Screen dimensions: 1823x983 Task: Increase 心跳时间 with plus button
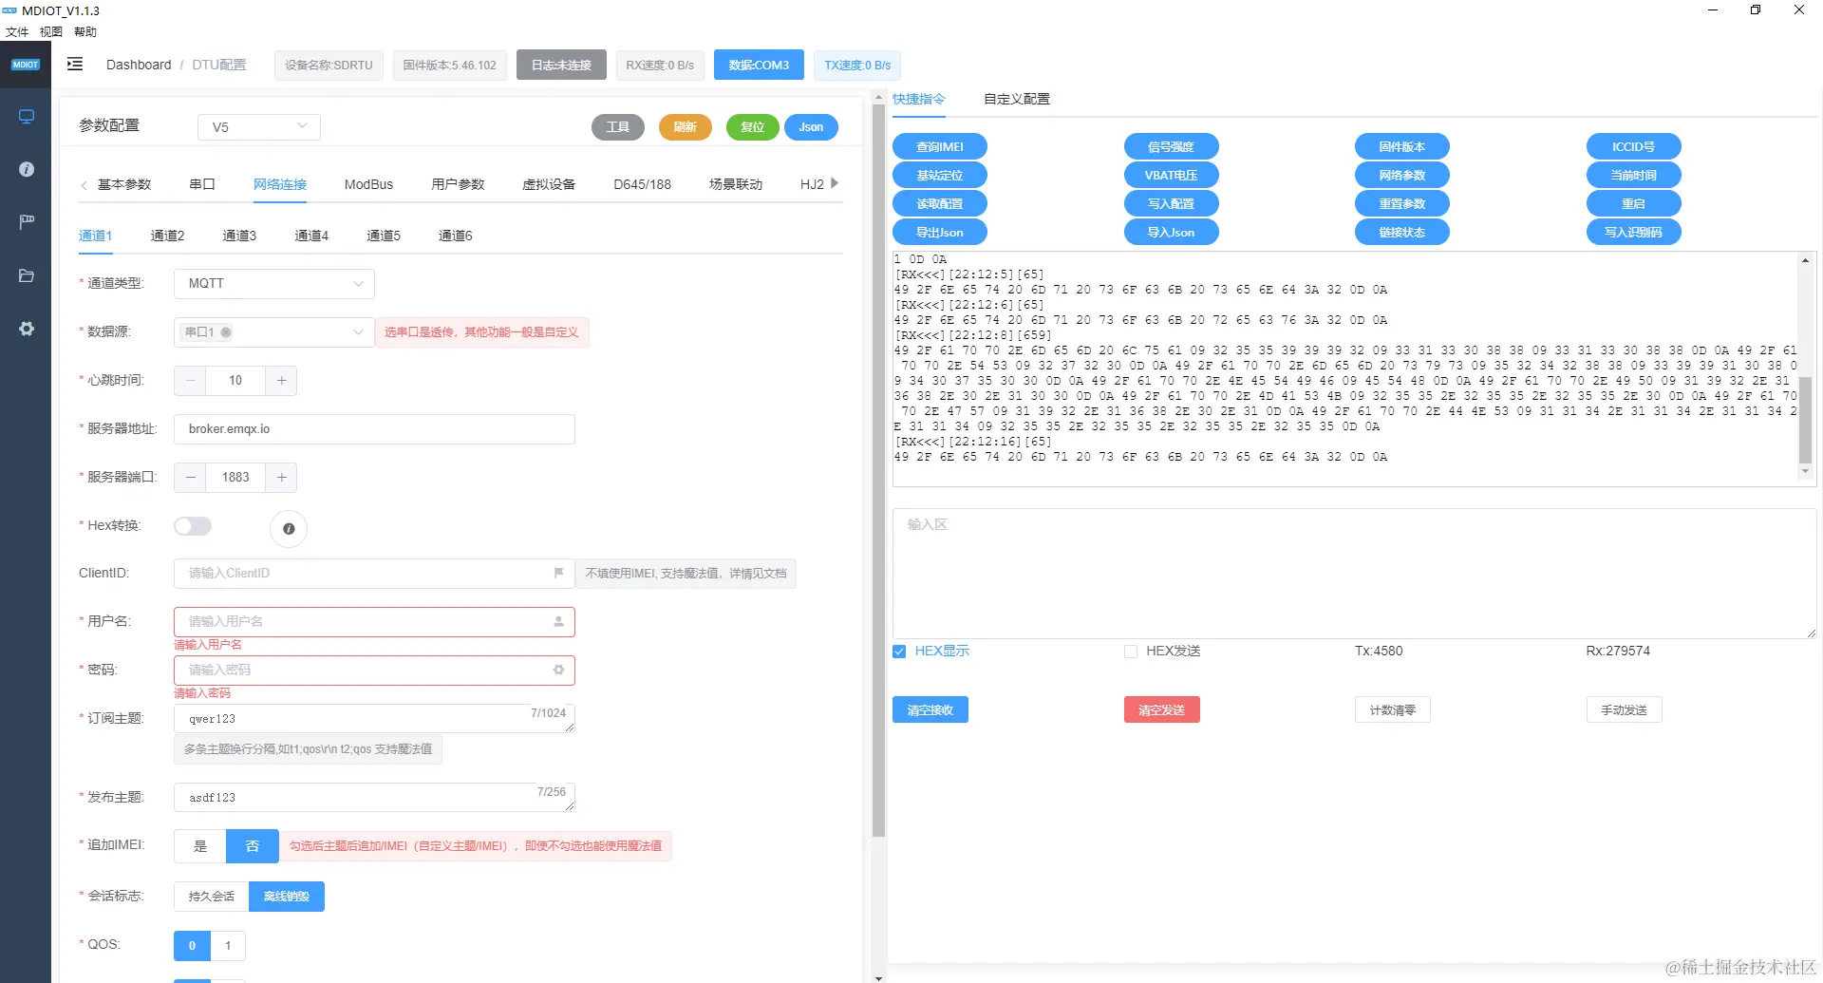(281, 380)
